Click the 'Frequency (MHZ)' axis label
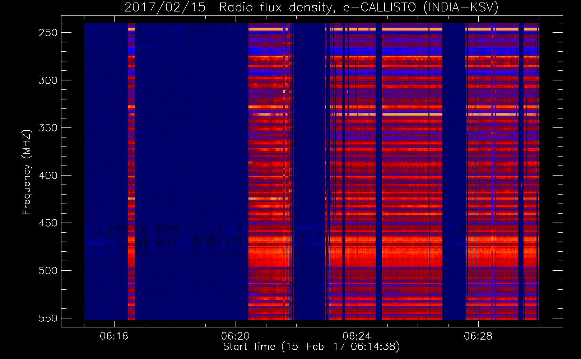581x359 pixels. (27, 172)
